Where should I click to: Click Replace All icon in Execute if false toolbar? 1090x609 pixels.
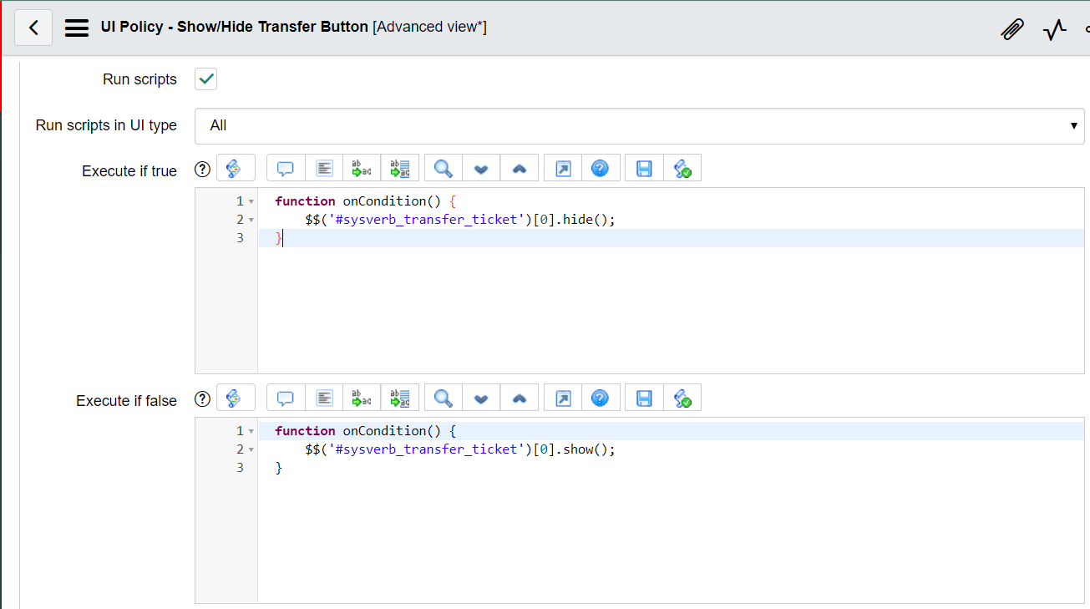[x=399, y=398]
